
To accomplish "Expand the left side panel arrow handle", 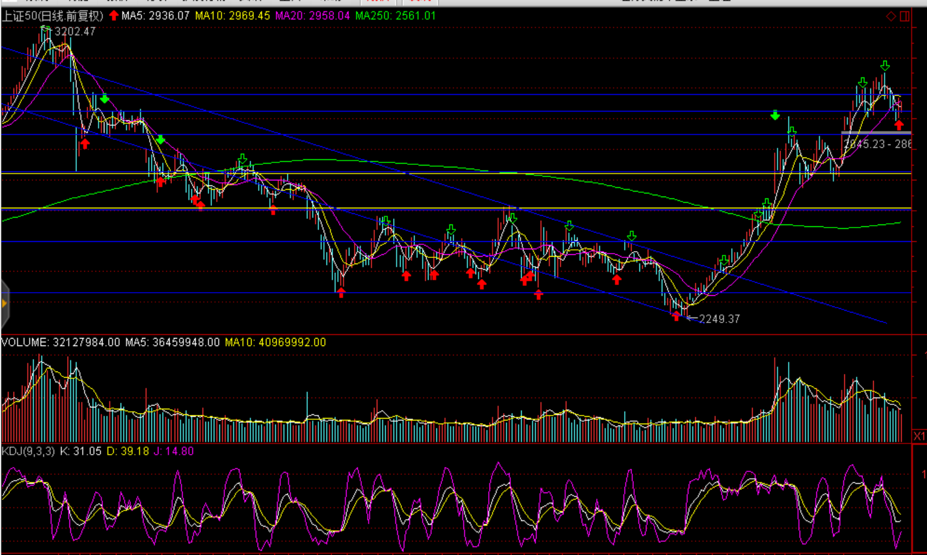I will pos(4,303).
